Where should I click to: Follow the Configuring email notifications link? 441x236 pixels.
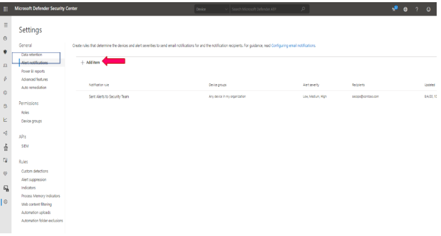click(x=293, y=45)
